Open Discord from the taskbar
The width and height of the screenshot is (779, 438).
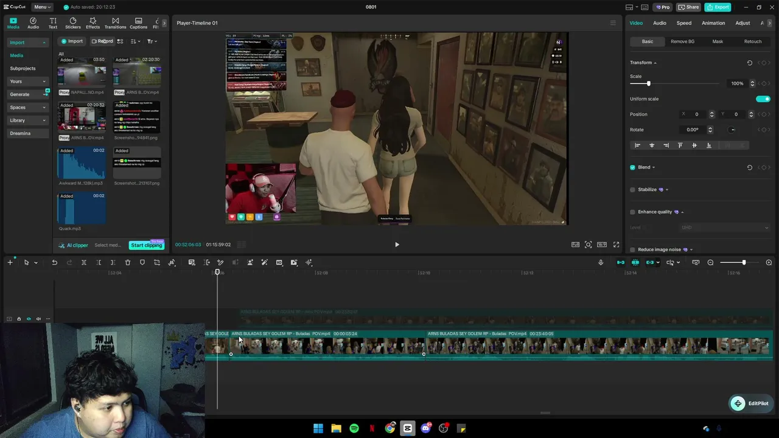(426, 428)
